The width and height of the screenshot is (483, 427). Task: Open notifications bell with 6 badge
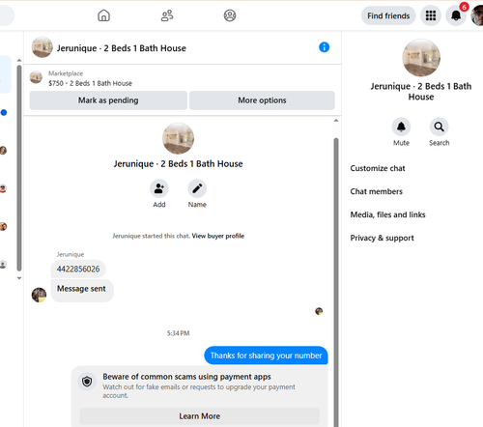click(x=456, y=15)
